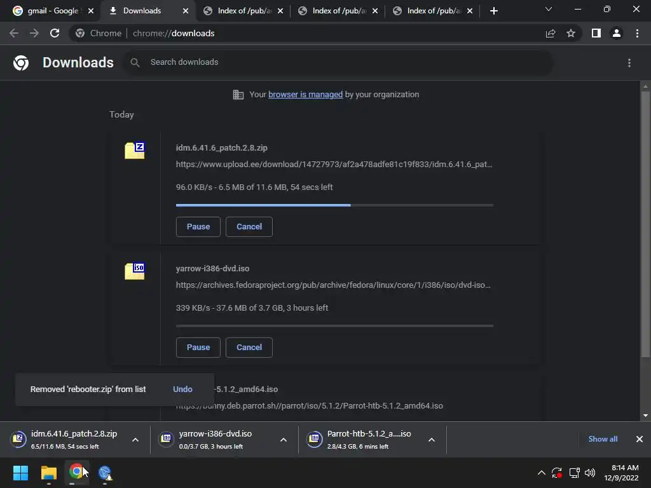Click the yarrow-i386-dvd.iso file icon
The width and height of the screenshot is (651, 488).
135,271
